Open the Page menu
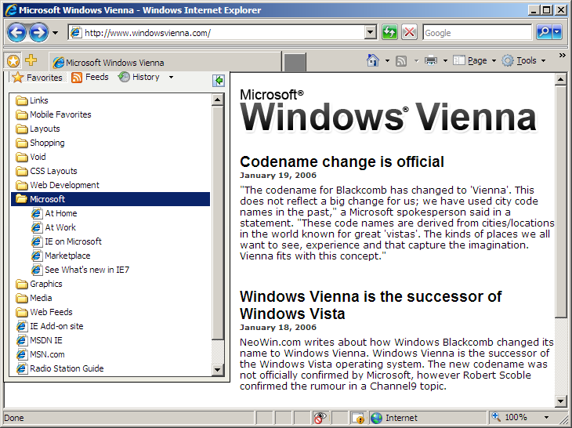 click(474, 60)
